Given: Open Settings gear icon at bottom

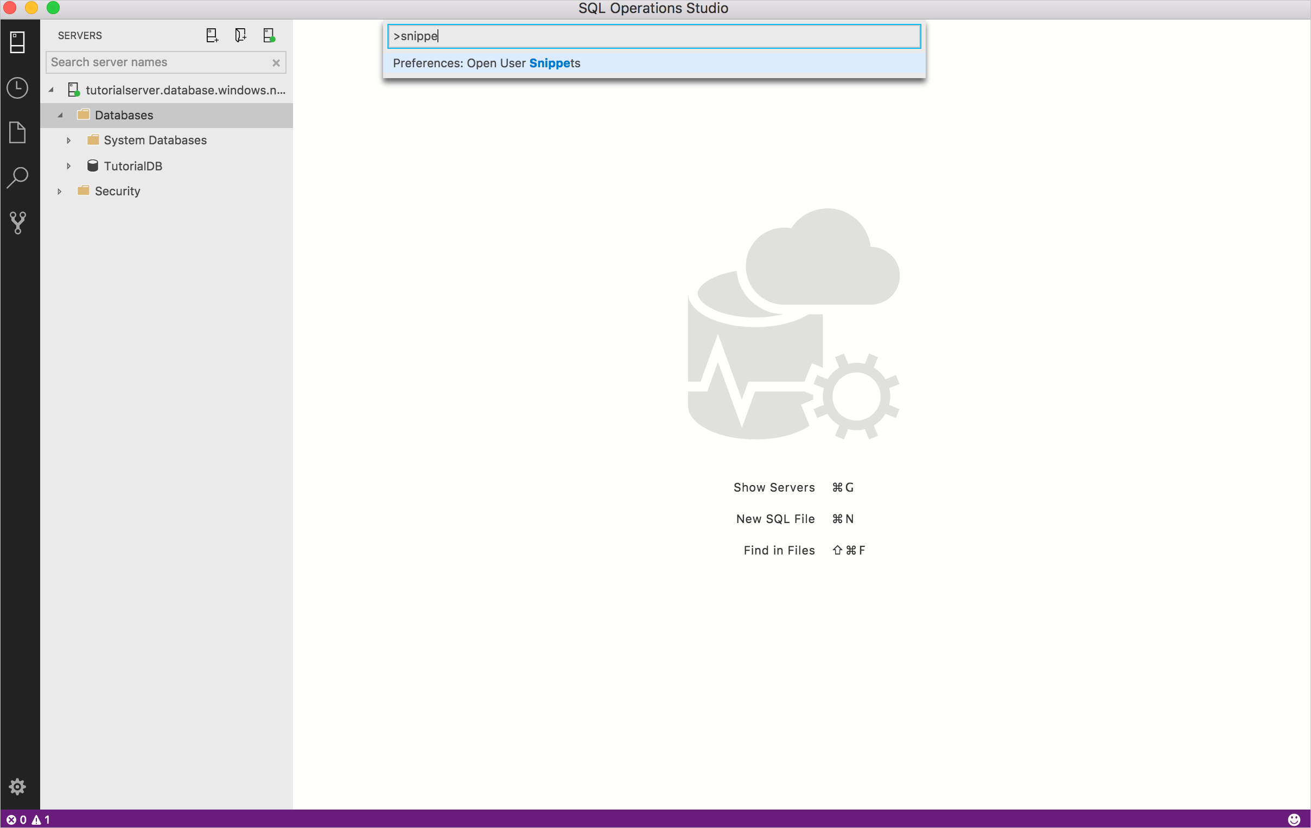Looking at the screenshot, I should point(18,786).
